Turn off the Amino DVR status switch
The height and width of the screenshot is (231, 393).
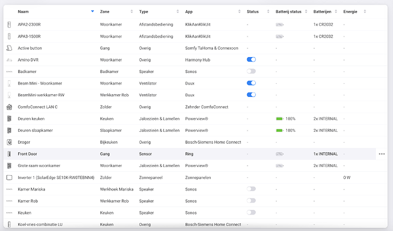coord(251,59)
